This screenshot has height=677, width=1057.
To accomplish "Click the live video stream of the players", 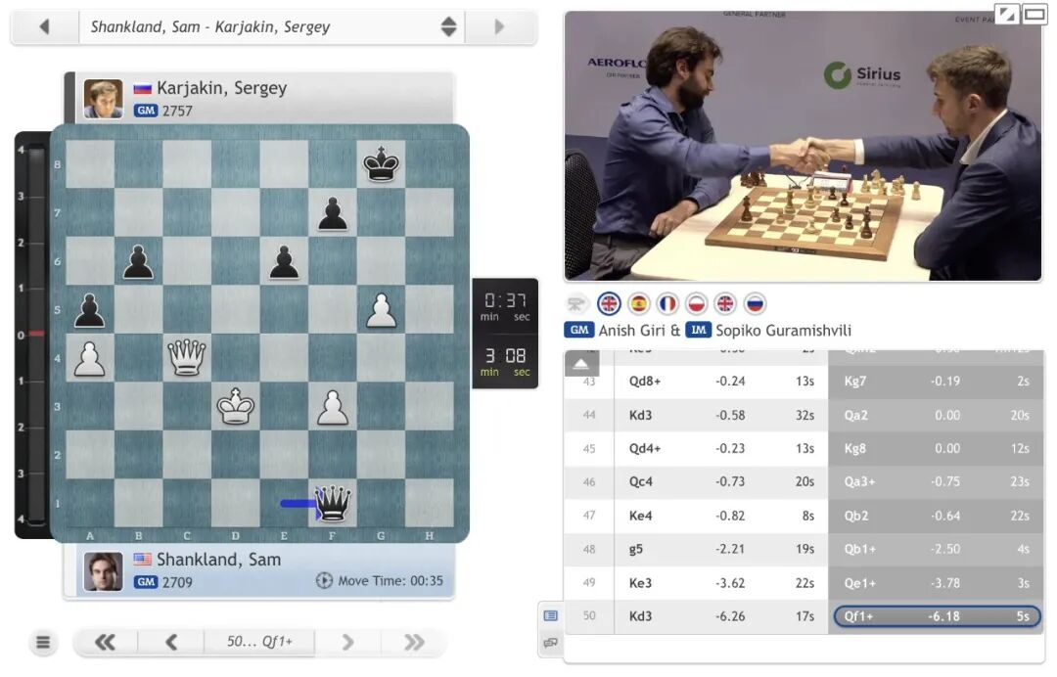I will [x=803, y=146].
